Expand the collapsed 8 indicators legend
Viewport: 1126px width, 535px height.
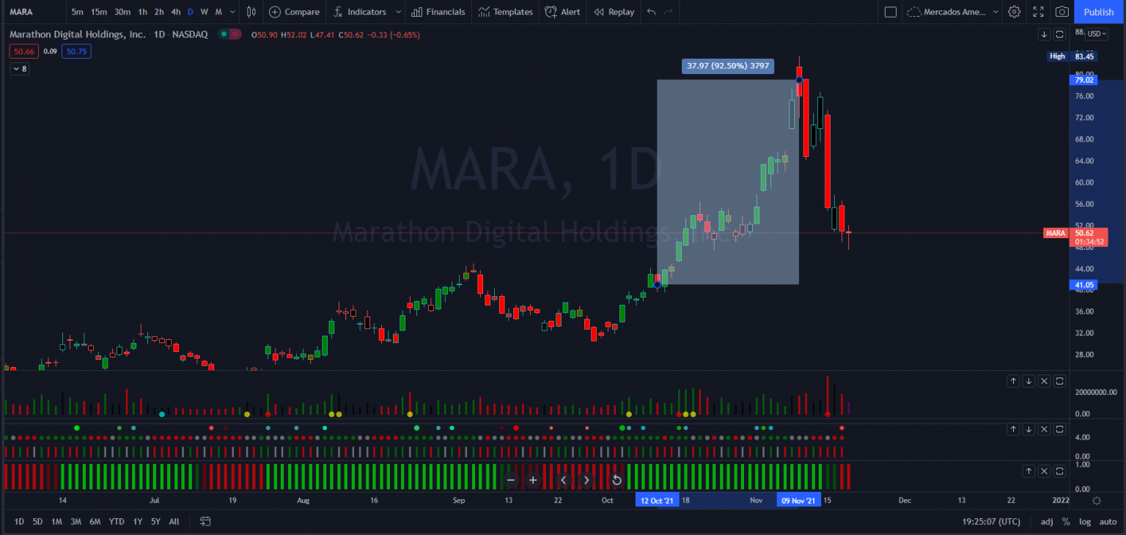pyautogui.click(x=19, y=69)
